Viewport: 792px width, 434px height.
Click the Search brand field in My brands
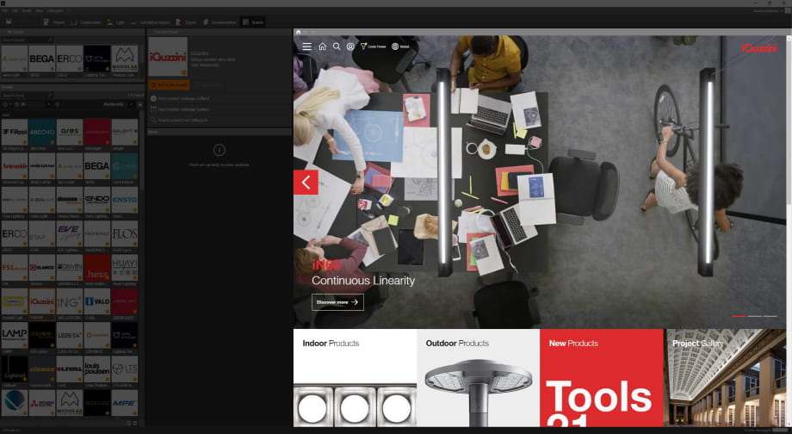tap(26, 40)
